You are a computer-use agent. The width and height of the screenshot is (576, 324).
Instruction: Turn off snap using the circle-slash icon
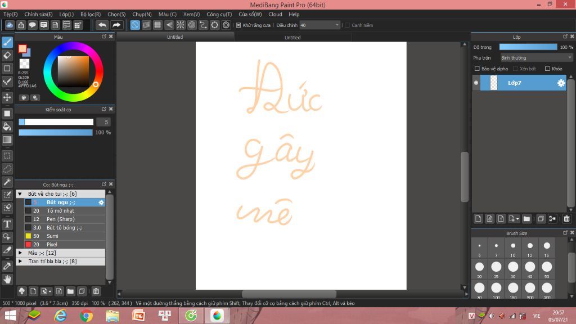coord(135,25)
